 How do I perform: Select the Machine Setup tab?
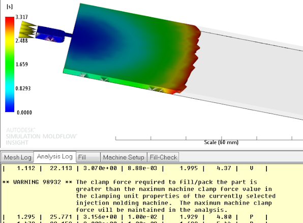[124, 157]
